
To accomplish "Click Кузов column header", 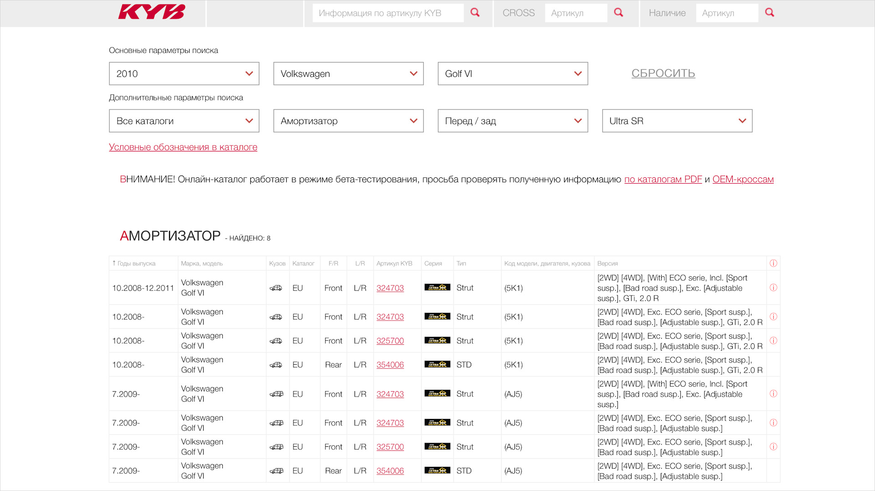I will pyautogui.click(x=277, y=264).
